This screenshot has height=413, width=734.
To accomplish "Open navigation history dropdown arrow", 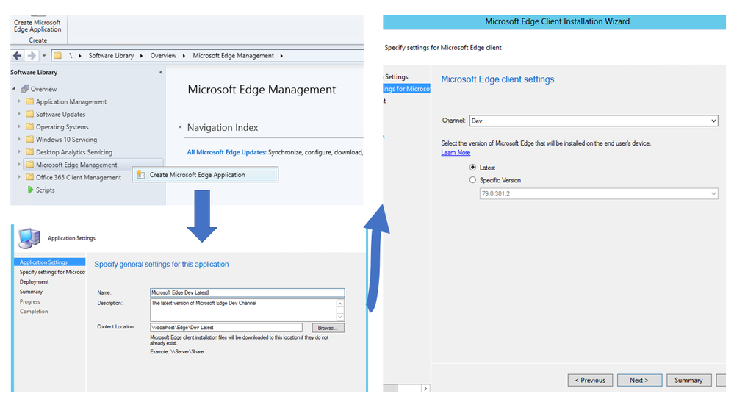I will point(44,56).
